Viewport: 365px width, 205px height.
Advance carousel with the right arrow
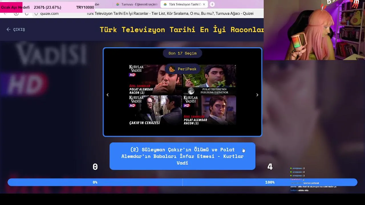pos(257,95)
